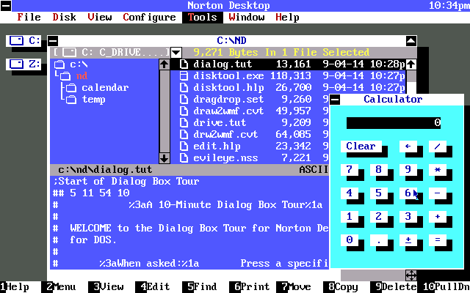Click the F1 Help function key label
The image size is (470, 293).
[x=15, y=287]
